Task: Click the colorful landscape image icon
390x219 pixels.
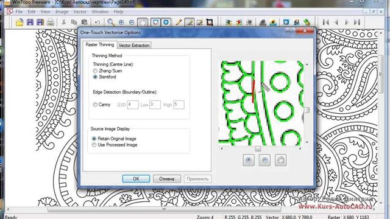Action: point(273,23)
